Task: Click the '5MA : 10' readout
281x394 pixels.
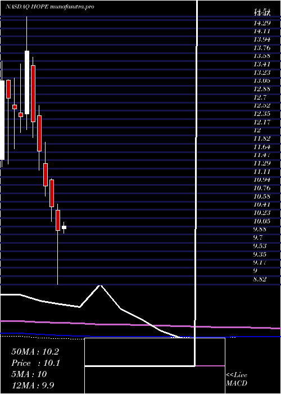Action: click(x=29, y=374)
